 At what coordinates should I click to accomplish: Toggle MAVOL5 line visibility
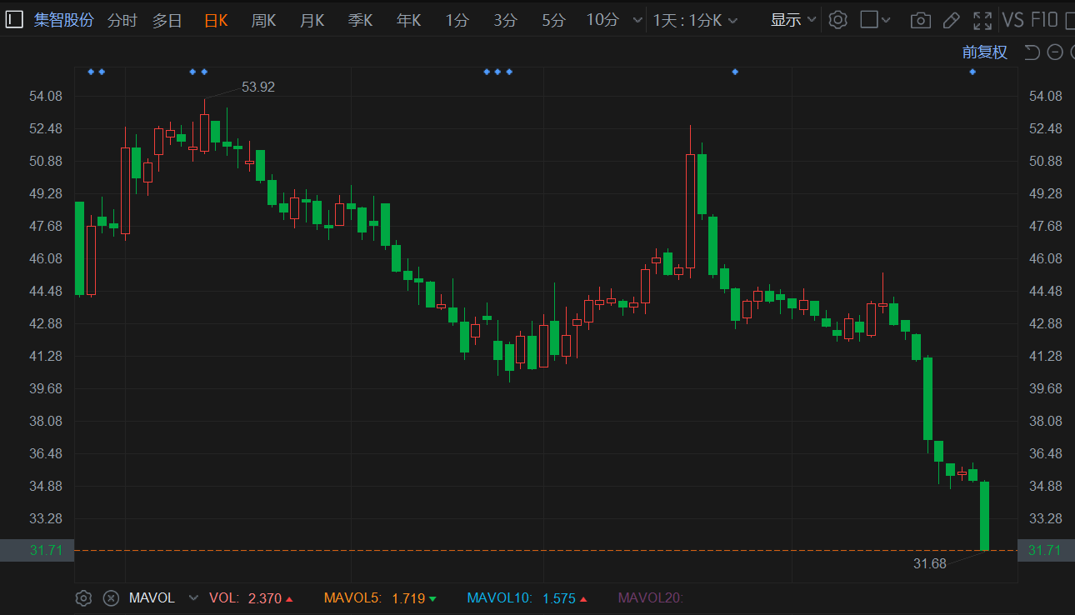click(x=352, y=597)
